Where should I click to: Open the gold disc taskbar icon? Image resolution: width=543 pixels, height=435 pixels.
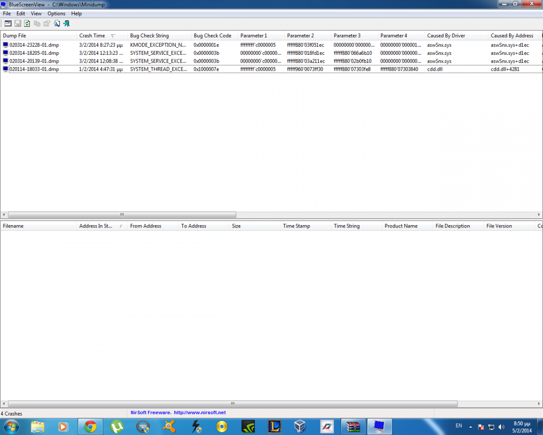pyautogui.click(x=222, y=426)
